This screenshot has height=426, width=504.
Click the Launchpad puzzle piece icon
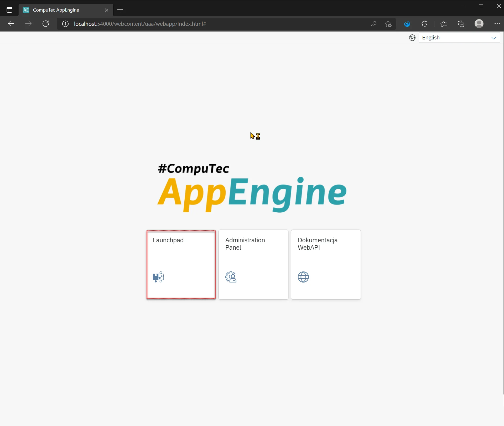[158, 277]
